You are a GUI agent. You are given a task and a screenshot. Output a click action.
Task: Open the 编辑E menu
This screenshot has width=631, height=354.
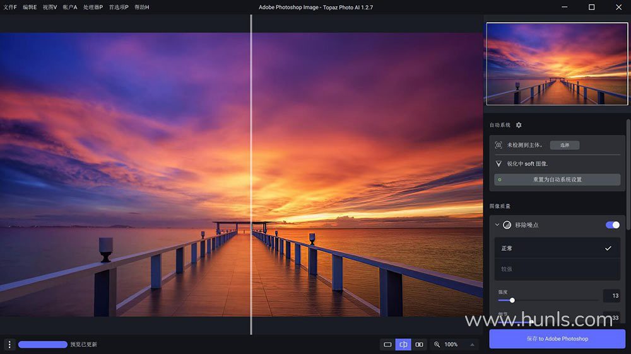click(x=30, y=7)
